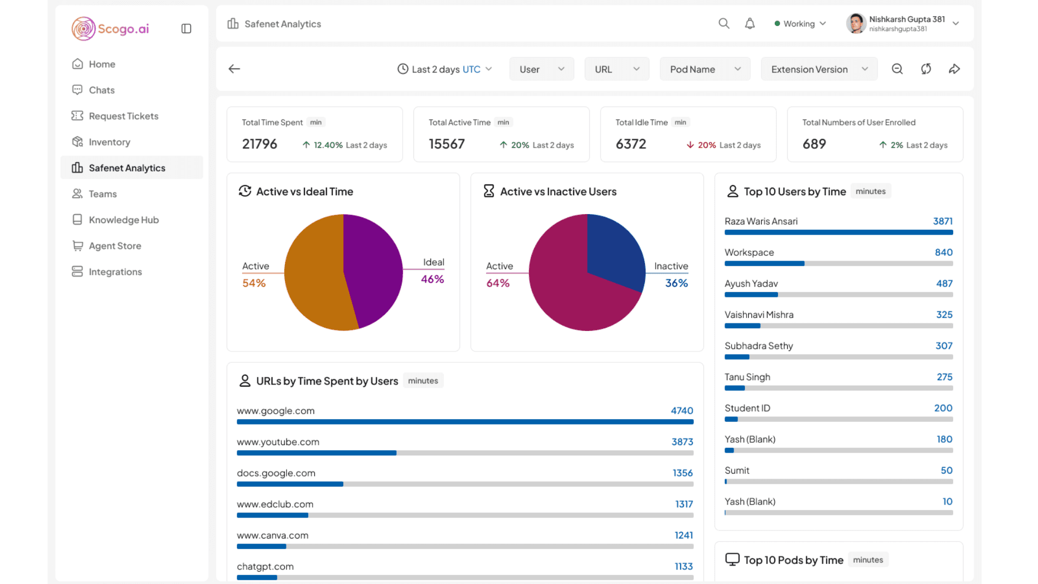Click the zoom out icon

click(897, 69)
